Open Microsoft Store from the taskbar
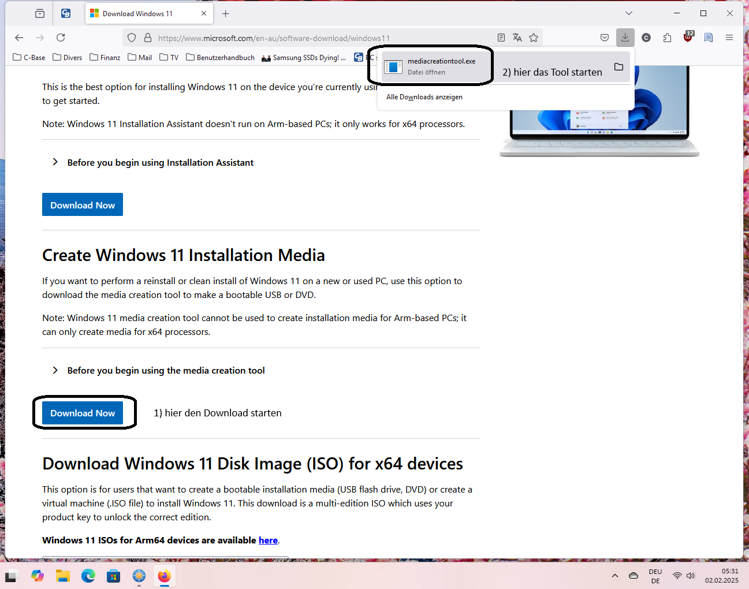The height and width of the screenshot is (589, 749). [x=114, y=576]
